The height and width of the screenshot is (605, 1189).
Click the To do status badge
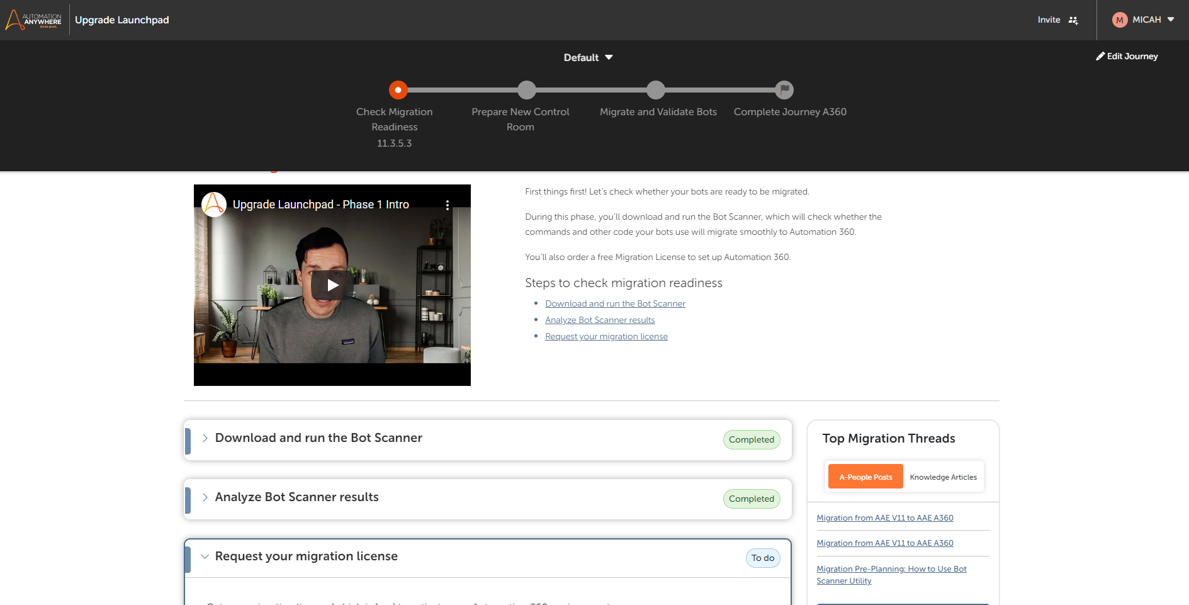763,558
